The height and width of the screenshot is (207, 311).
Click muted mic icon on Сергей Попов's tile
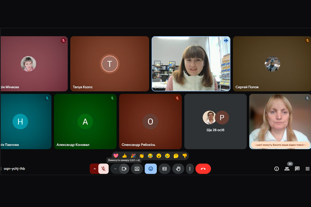308,41
